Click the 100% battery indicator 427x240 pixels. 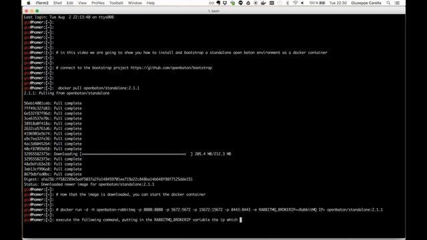[x=318, y=3]
